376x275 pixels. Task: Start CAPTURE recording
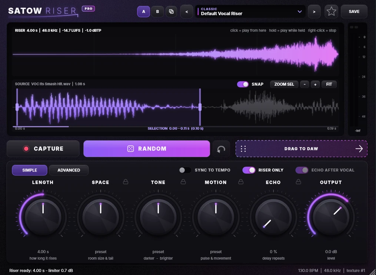click(43, 149)
